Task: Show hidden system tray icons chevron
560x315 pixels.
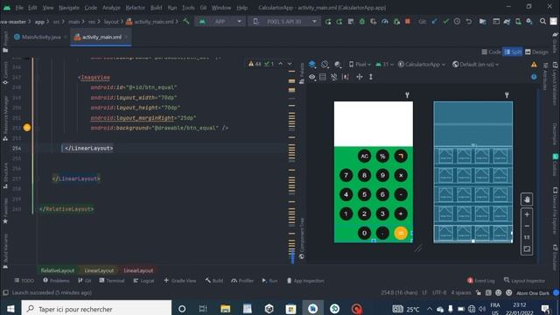Action: (430, 309)
